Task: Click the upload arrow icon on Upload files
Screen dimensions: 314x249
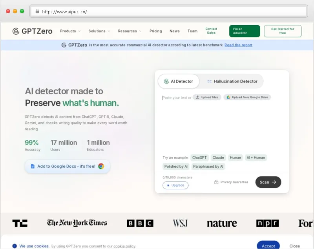Action: (x=197, y=97)
